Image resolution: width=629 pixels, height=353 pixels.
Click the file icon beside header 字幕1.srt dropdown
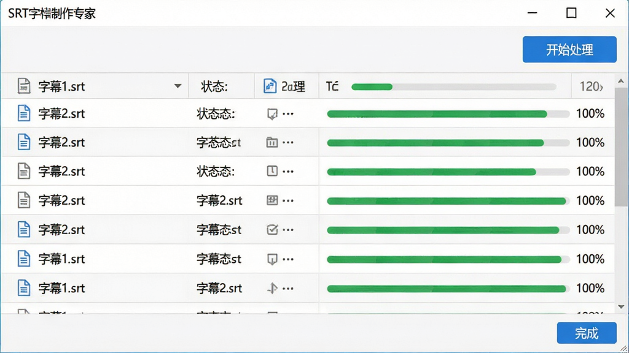24,86
